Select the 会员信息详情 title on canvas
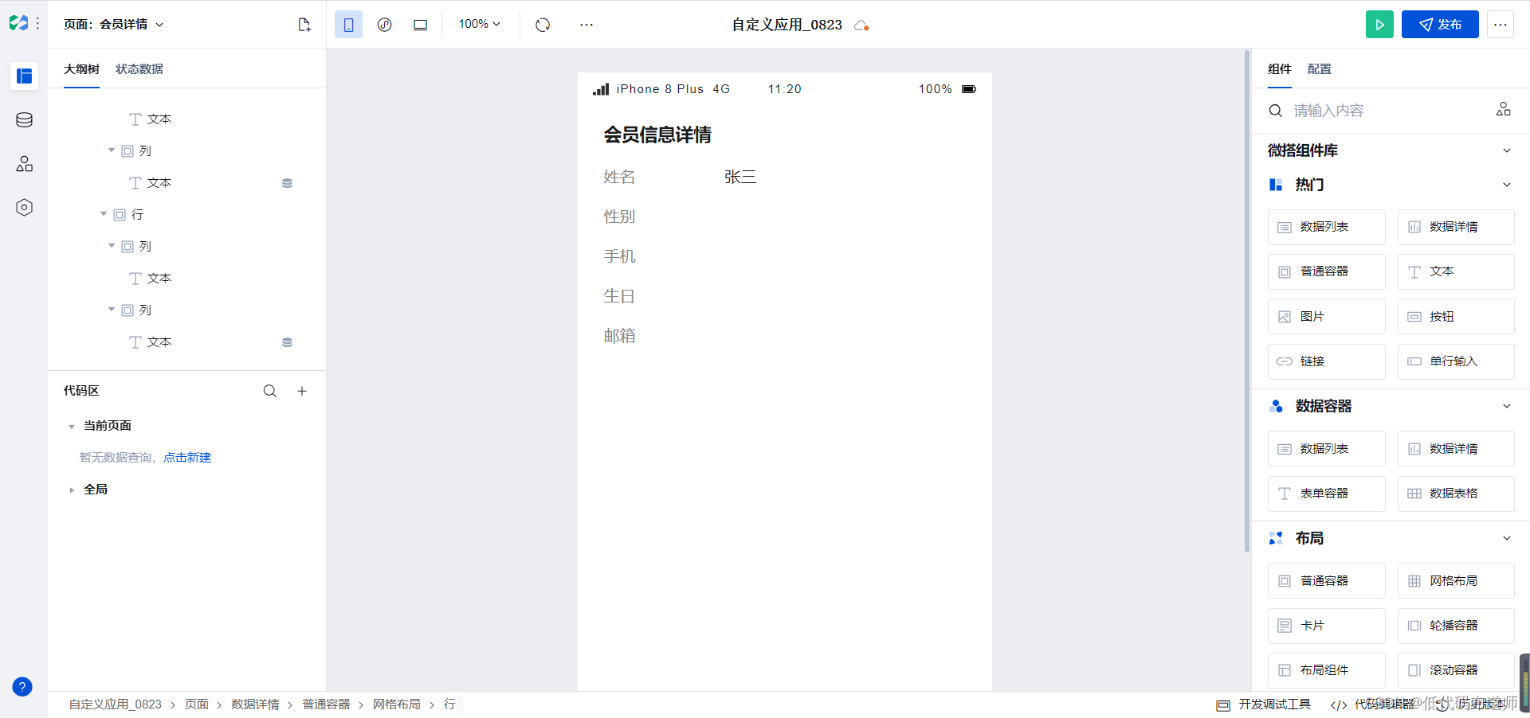 [x=657, y=135]
